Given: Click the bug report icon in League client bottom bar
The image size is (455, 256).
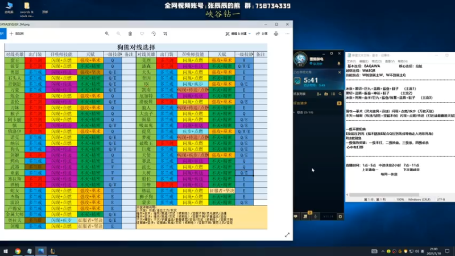Looking at the screenshot, I should tap(340, 216).
